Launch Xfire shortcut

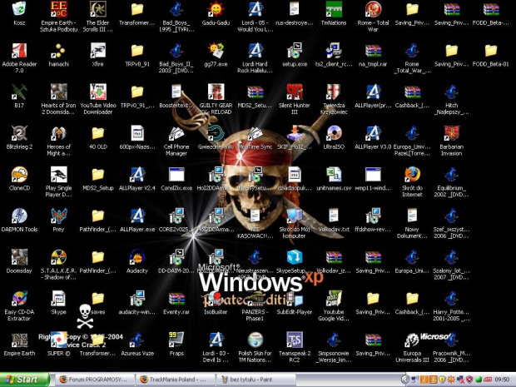[97, 50]
